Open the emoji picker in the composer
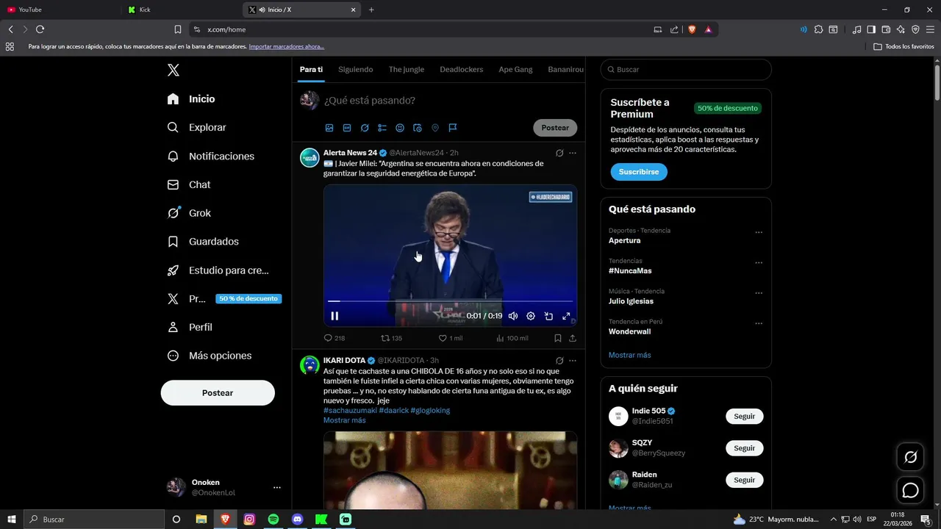This screenshot has height=529, width=941. (x=400, y=128)
